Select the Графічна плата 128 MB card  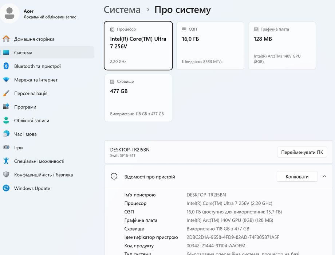(x=282, y=46)
